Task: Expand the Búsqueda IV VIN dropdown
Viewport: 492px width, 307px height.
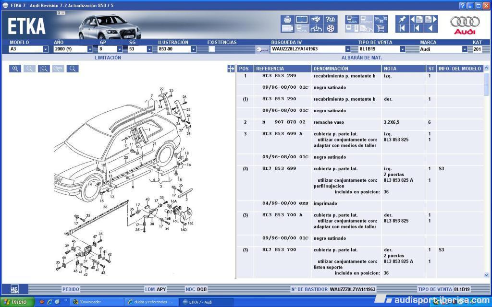Action: point(348,49)
